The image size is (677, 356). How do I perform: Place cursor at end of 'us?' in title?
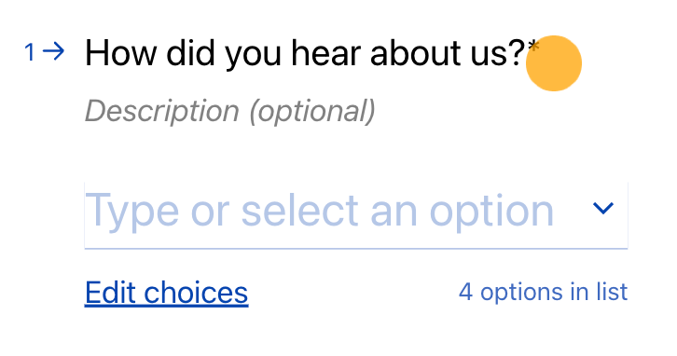(524, 53)
